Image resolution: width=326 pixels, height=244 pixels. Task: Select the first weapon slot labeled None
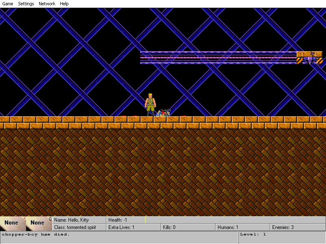click(13, 224)
